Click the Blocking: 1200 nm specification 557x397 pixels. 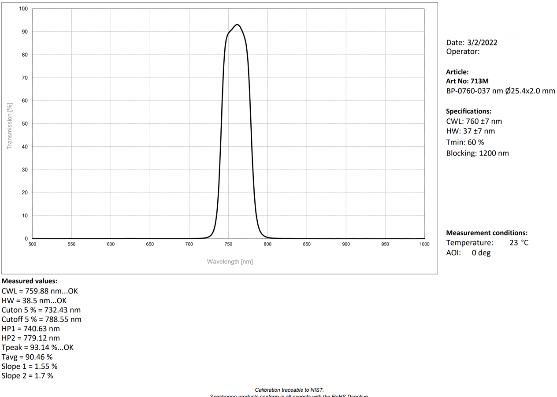[x=477, y=153]
